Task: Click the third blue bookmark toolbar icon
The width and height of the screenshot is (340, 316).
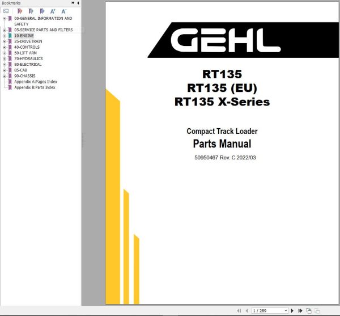Action: 42,11
